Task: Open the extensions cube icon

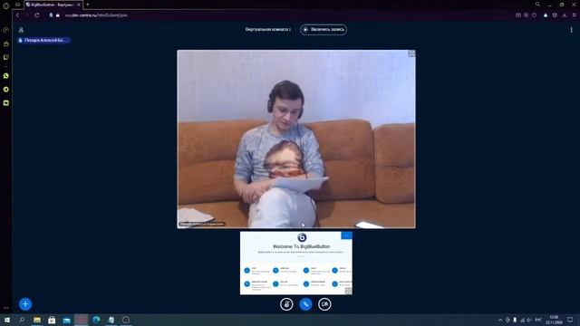Action: (555, 15)
